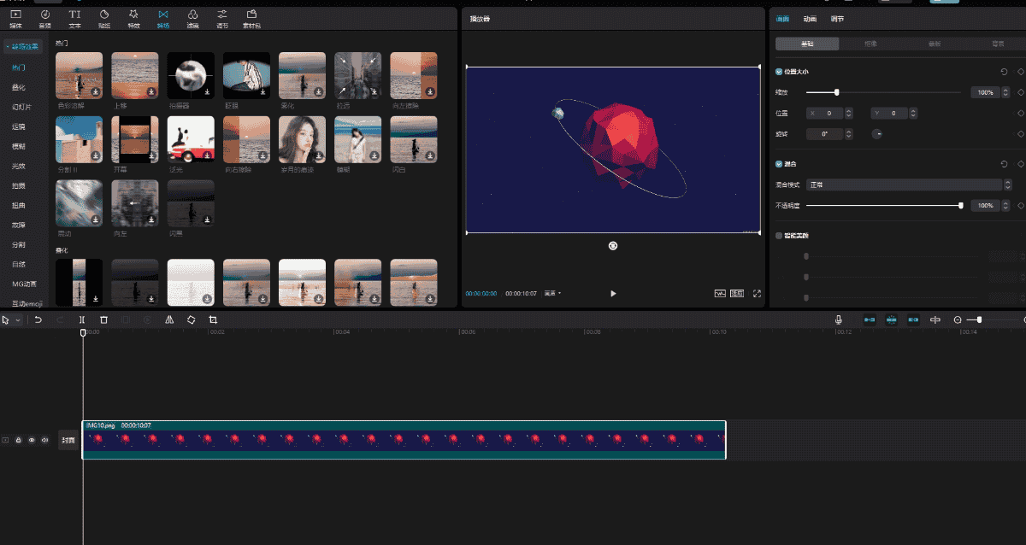Collapse the 转场效果 category expander
The width and height of the screenshot is (1026, 545).
coord(22,46)
